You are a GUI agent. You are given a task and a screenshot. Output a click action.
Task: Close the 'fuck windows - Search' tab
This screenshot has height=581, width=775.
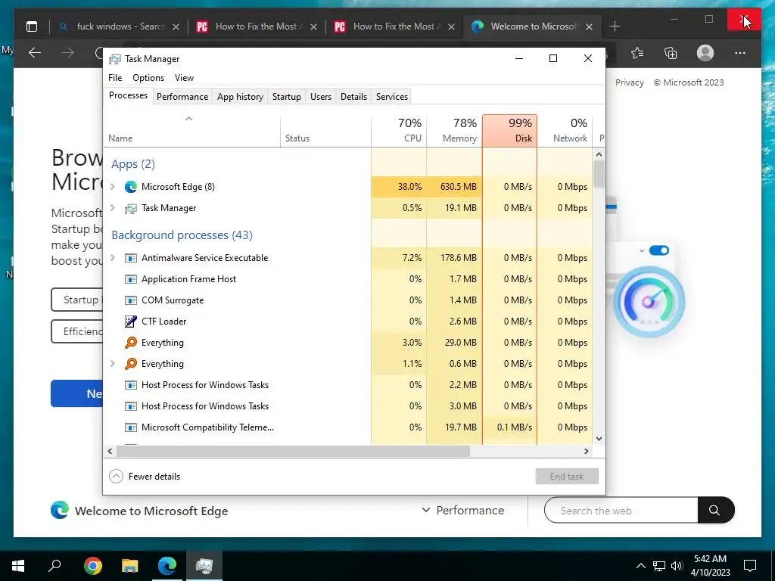click(176, 27)
